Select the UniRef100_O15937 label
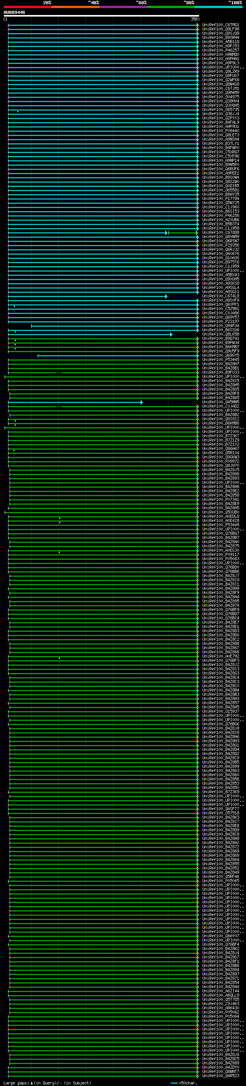This screenshot has width=246, height=1086. pyautogui.click(x=221, y=712)
